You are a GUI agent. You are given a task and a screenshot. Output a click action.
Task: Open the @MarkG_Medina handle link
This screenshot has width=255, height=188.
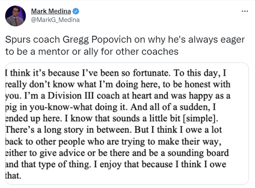55,20
